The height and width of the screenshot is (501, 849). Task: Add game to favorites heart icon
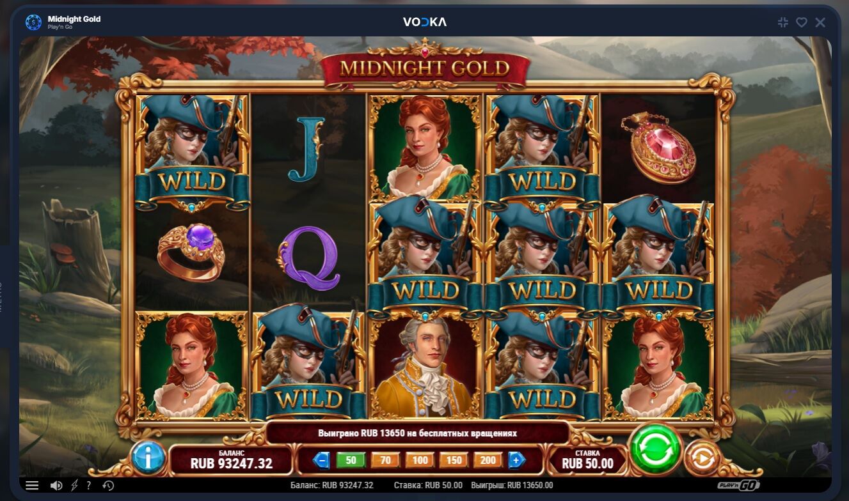coord(801,22)
